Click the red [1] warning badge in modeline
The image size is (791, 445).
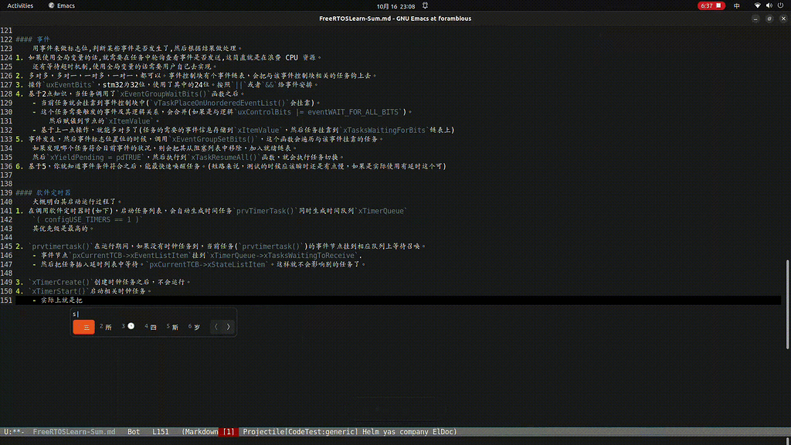[x=228, y=432]
